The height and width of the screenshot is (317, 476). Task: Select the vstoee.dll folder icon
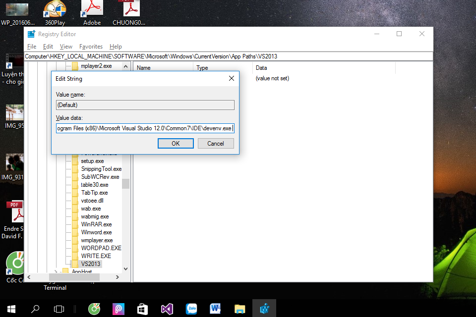tap(75, 201)
